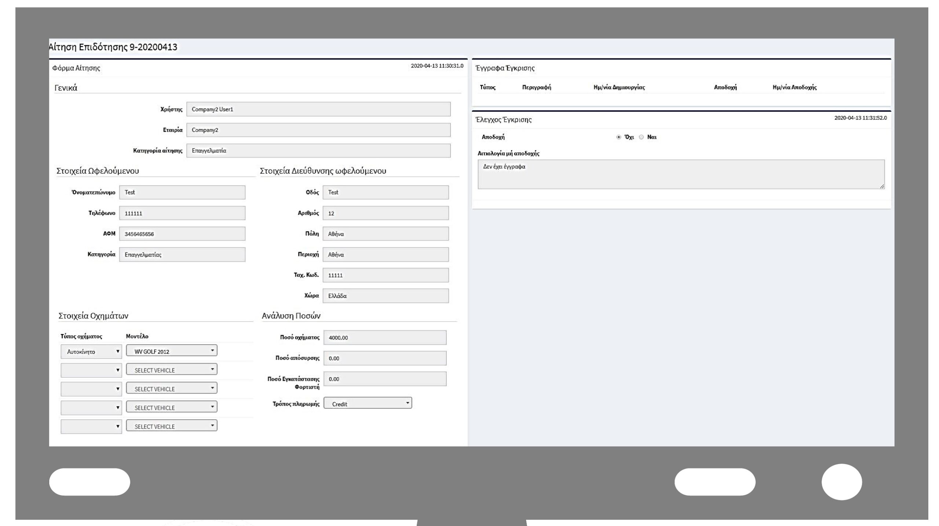Screen dimensions: 939x526
Task: Open the Τρόπος πληρωμής Credit dropdown
Action: (368, 403)
